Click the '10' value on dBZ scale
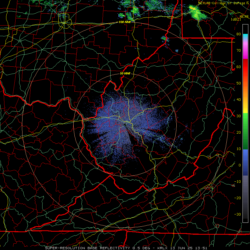Image resolution: width=250 pixels, height=250 pixels. 239,149
